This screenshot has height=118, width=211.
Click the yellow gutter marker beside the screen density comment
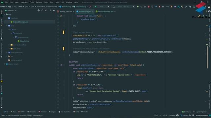coord(64,32)
